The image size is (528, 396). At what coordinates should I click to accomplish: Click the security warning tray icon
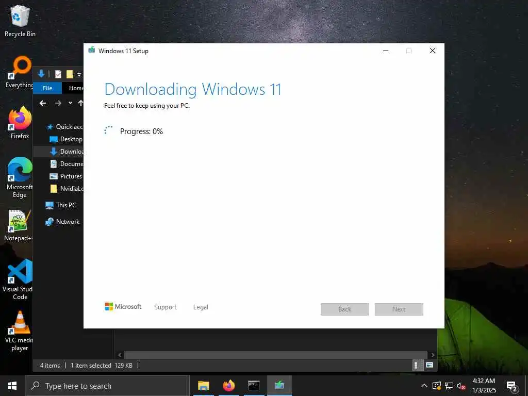click(437, 386)
